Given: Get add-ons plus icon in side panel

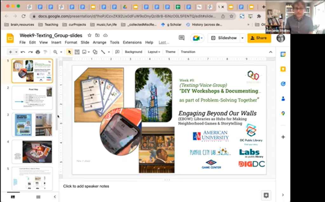Looking at the screenshot, I should tap(283, 137).
